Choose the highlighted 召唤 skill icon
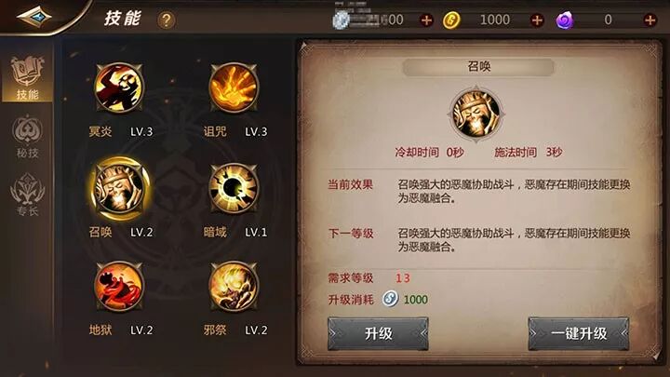This screenshot has width=670, height=377. click(119, 188)
